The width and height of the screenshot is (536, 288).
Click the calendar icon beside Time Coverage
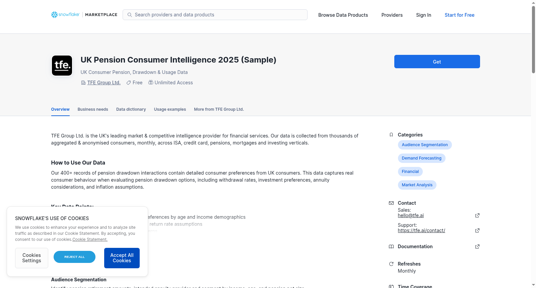[x=391, y=286]
